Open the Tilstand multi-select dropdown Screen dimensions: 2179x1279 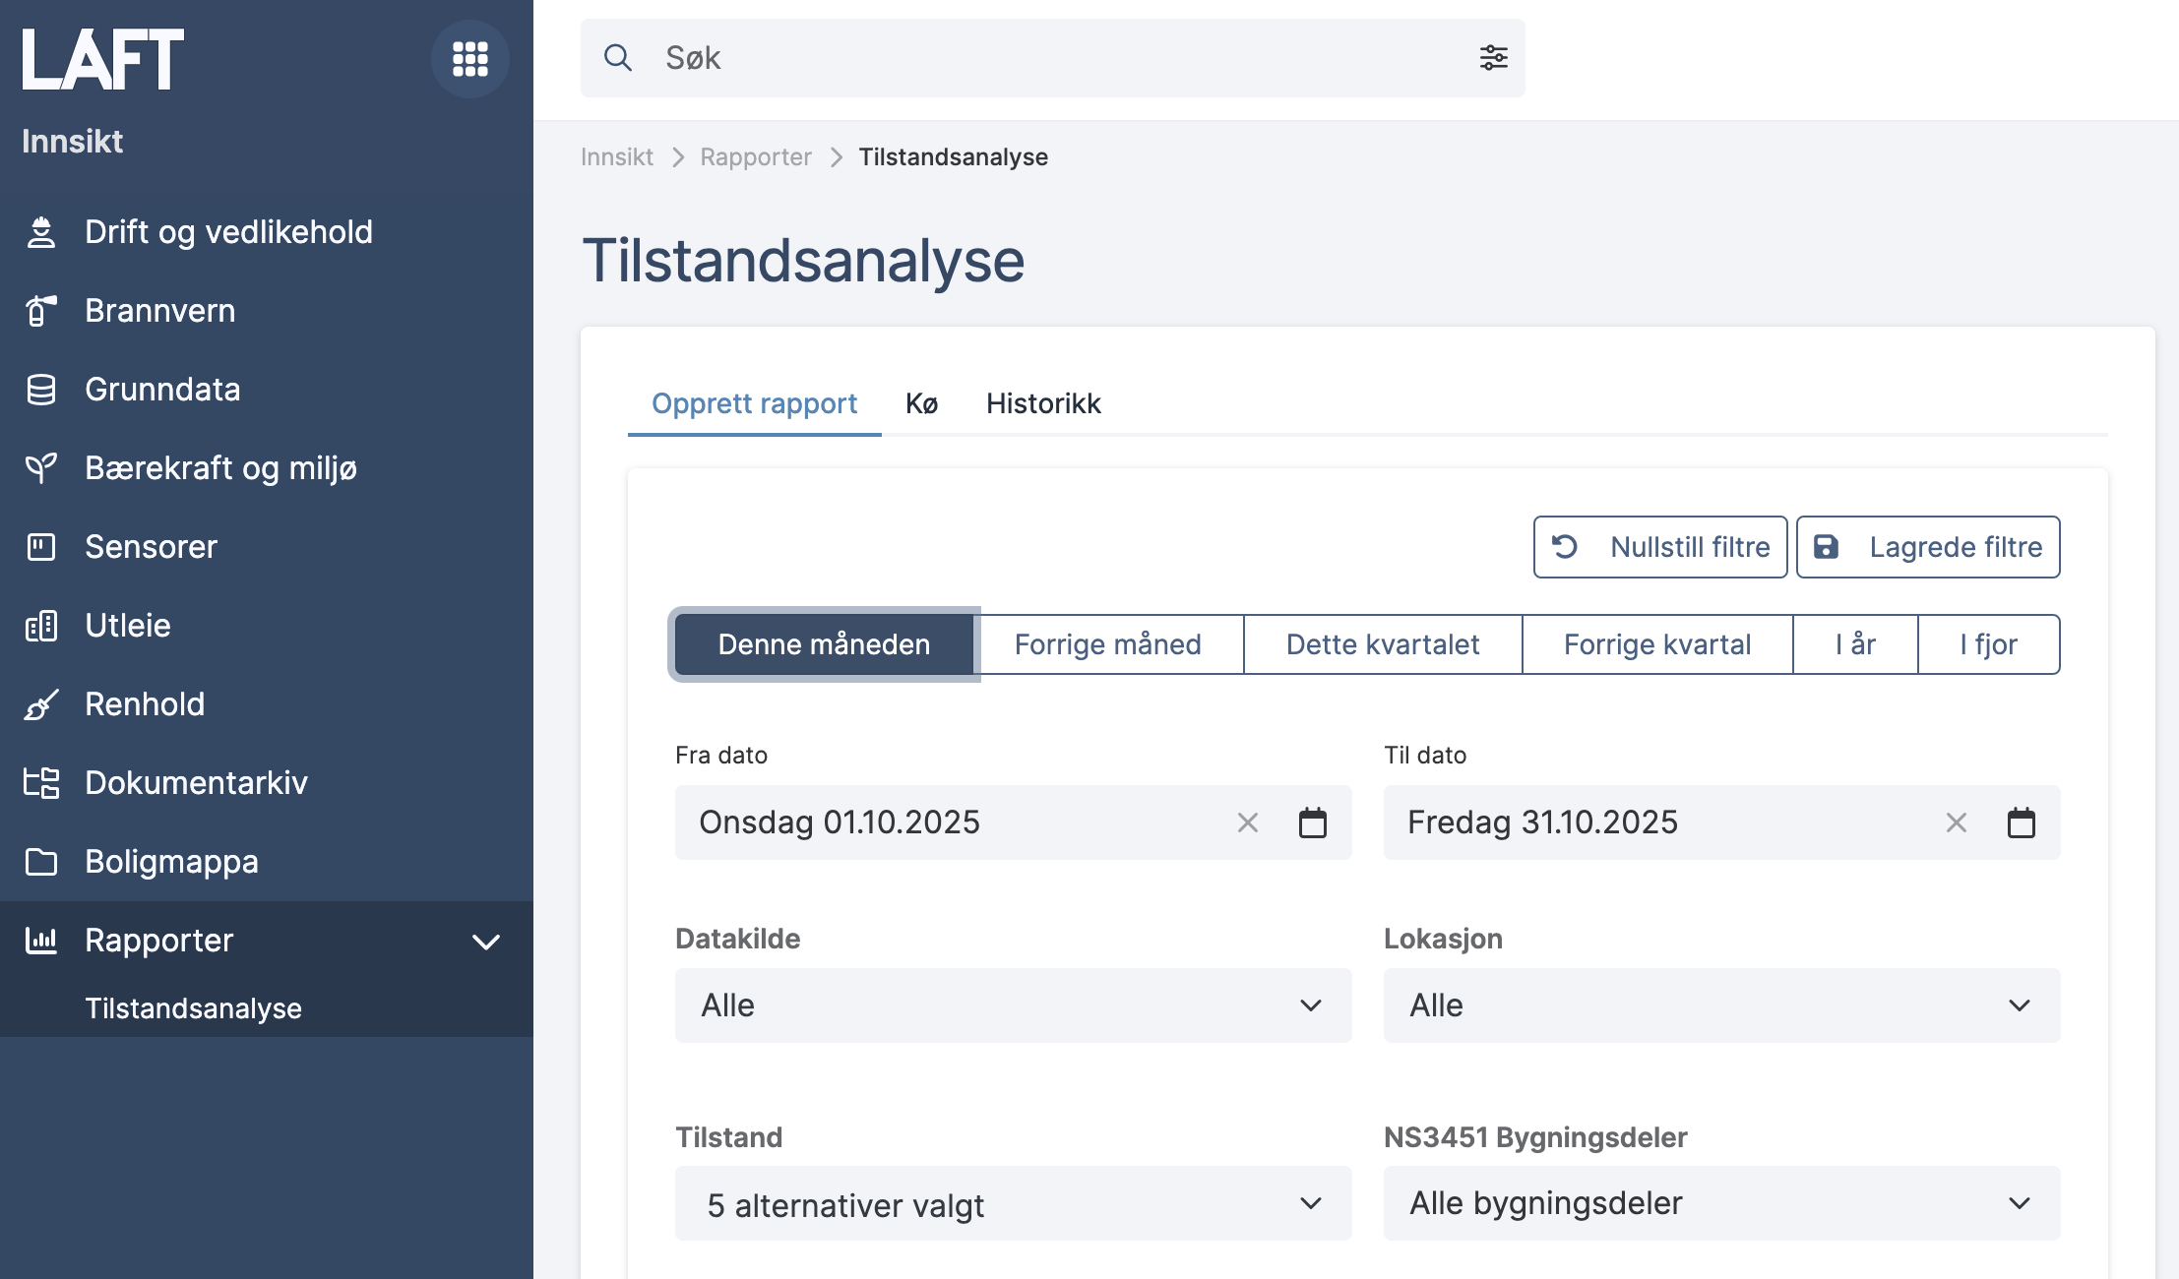click(x=1013, y=1203)
